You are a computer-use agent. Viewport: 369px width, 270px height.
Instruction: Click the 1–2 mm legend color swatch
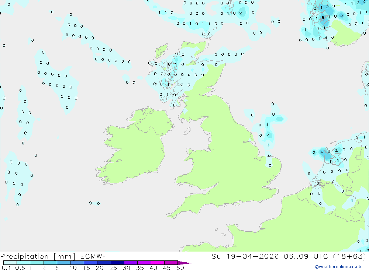(x=37, y=263)
